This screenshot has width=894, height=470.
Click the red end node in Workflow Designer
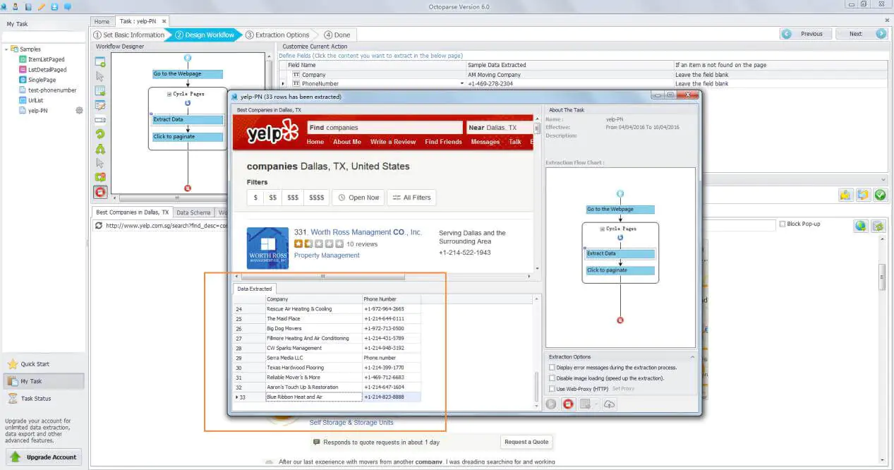pyautogui.click(x=187, y=188)
